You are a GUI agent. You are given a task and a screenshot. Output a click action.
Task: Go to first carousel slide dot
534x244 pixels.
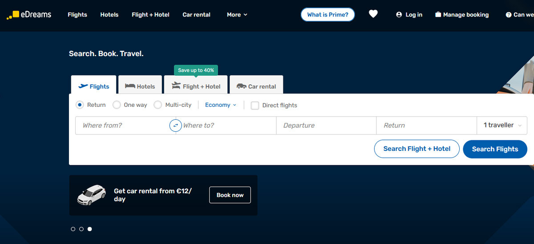click(x=73, y=229)
